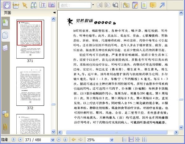Open the bookmarks sidebar tab

click(5, 23)
